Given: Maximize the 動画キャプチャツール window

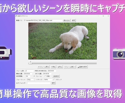Looking at the screenshot, I should pyautogui.click(x=103, y=16).
